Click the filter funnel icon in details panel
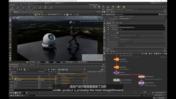 (85, 70)
